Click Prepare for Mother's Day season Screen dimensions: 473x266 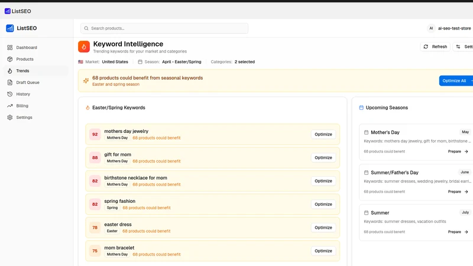tap(458, 151)
